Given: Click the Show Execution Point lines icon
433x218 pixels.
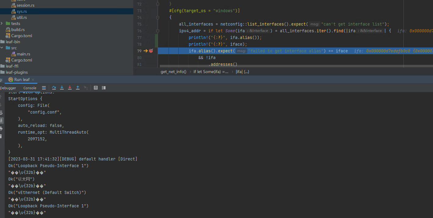Looking at the screenshot, I should 44,88.
